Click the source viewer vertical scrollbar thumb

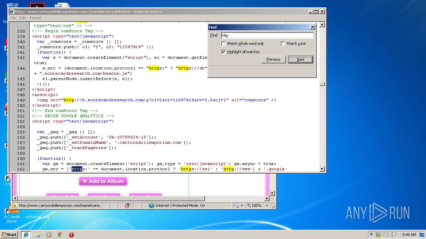322,84
